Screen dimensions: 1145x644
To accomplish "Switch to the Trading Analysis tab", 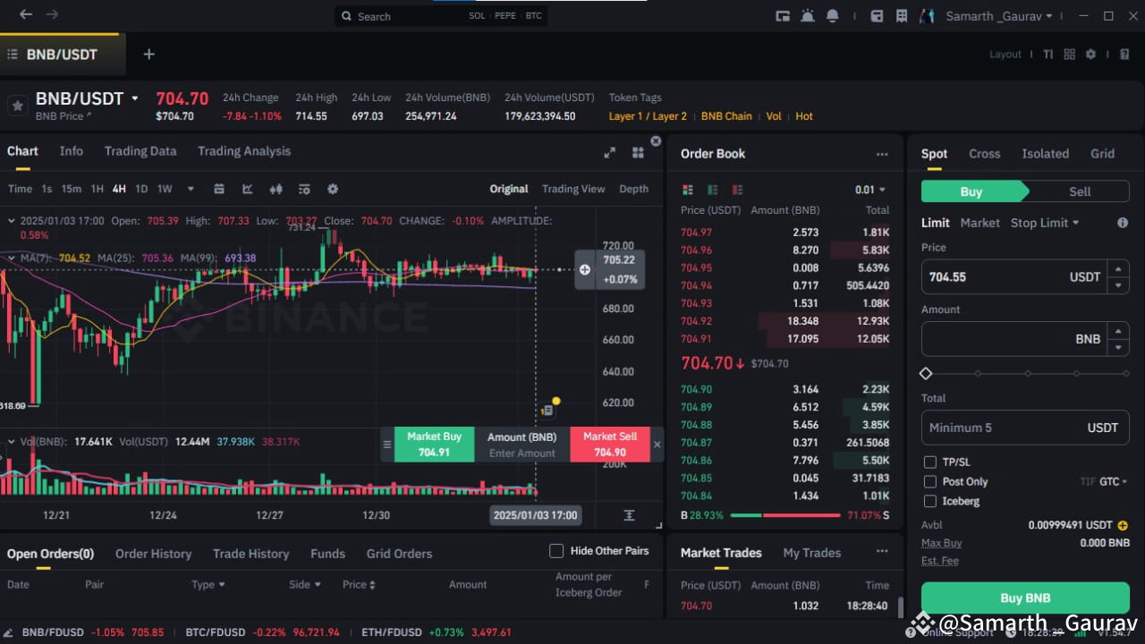I will [244, 151].
